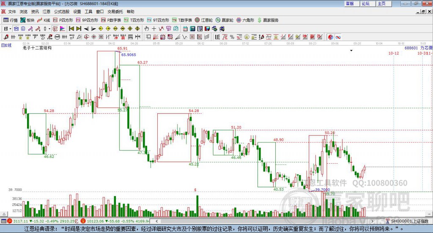
Task: Open the calendar icon
Action: (185, 29)
